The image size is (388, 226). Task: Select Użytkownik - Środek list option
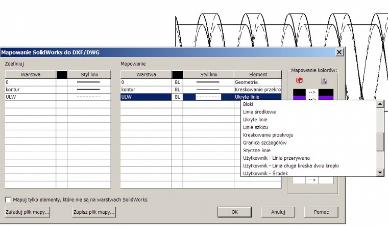[265, 173]
